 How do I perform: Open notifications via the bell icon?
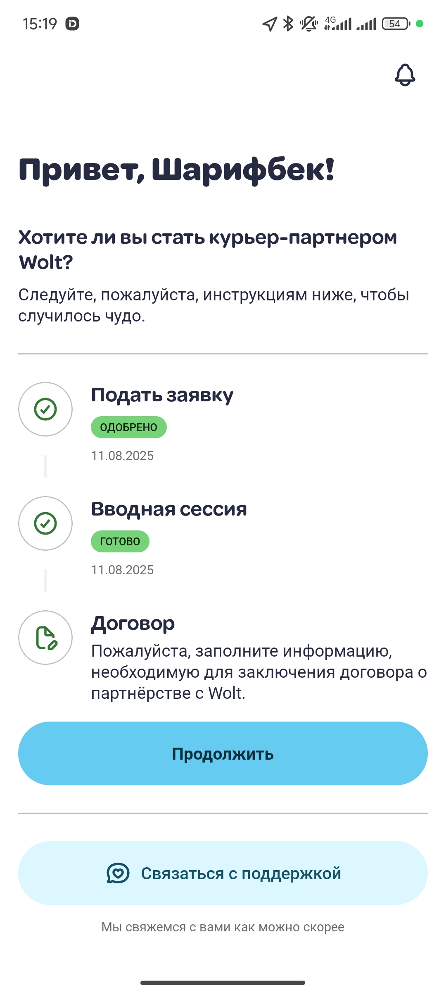(405, 75)
